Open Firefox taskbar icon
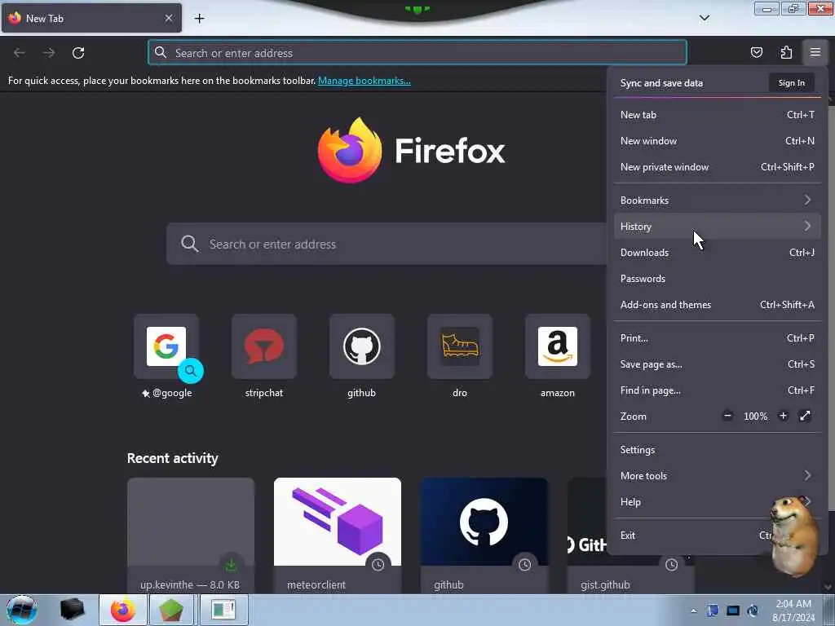The image size is (835, 626). coord(123,610)
